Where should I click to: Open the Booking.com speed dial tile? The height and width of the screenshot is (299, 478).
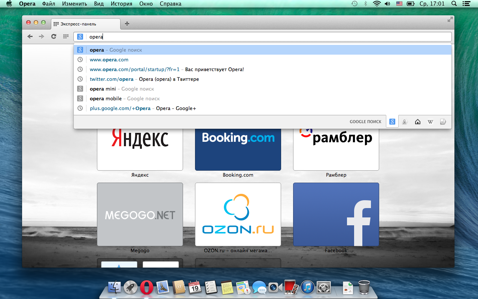tap(238, 149)
